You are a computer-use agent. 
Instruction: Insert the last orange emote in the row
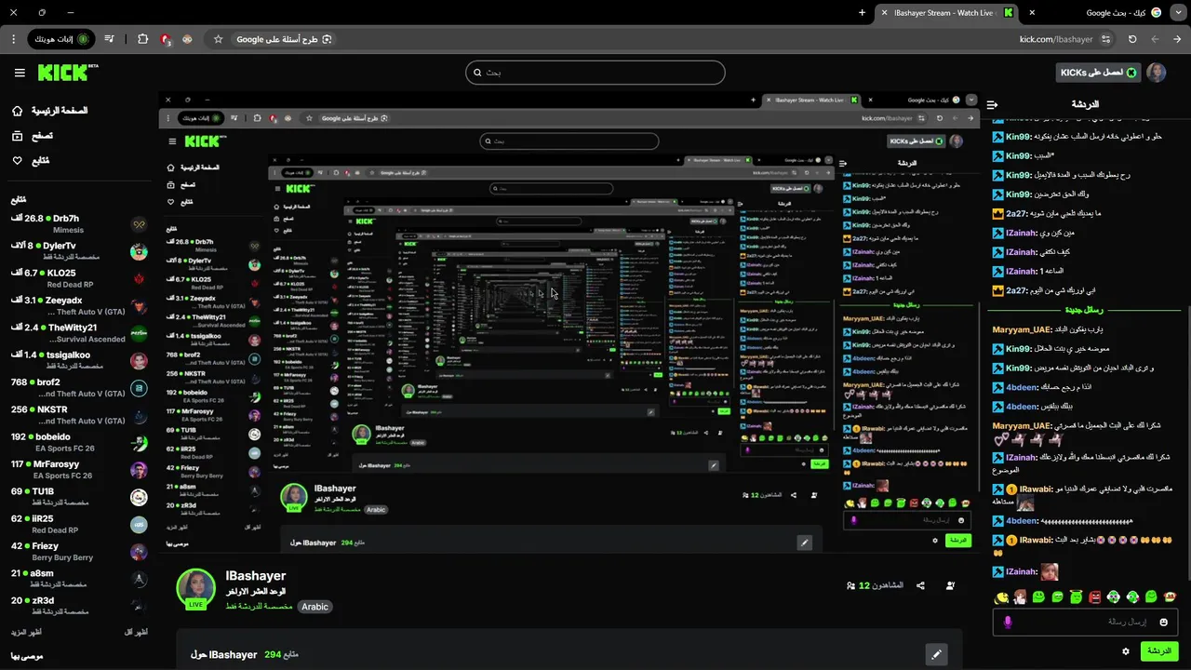pos(1170,596)
